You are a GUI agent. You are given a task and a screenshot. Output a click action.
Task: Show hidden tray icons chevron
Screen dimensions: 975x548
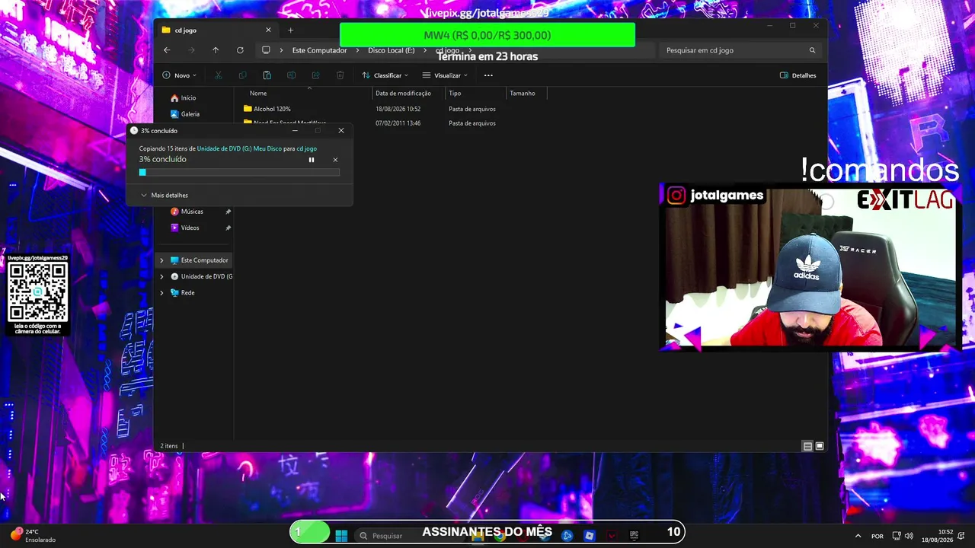(x=858, y=536)
